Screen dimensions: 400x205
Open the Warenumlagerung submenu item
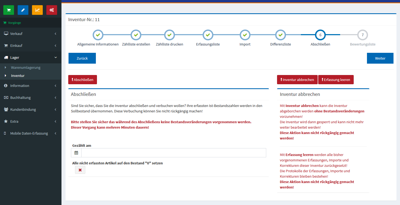click(x=25, y=67)
